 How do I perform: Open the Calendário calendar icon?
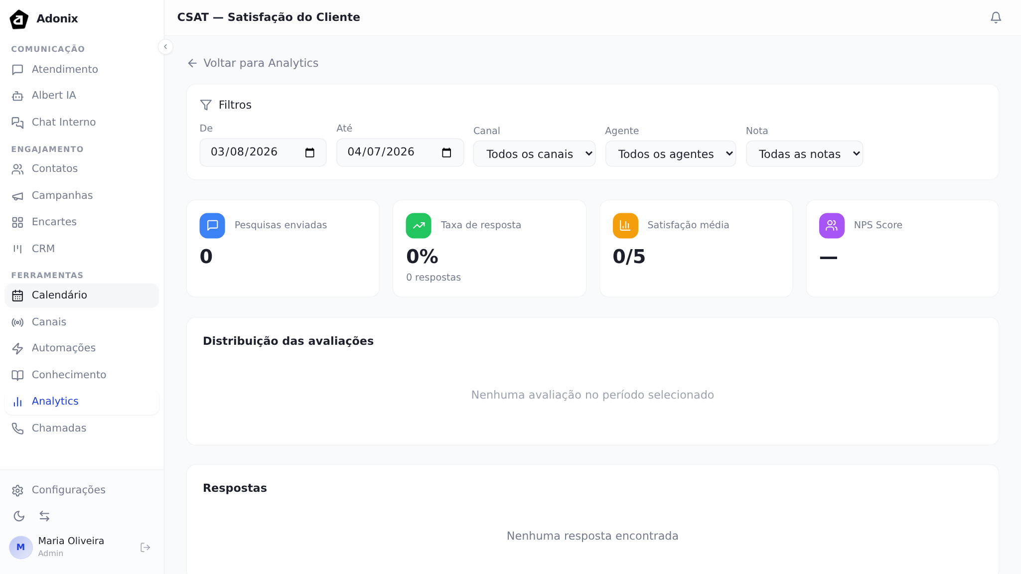coord(18,295)
